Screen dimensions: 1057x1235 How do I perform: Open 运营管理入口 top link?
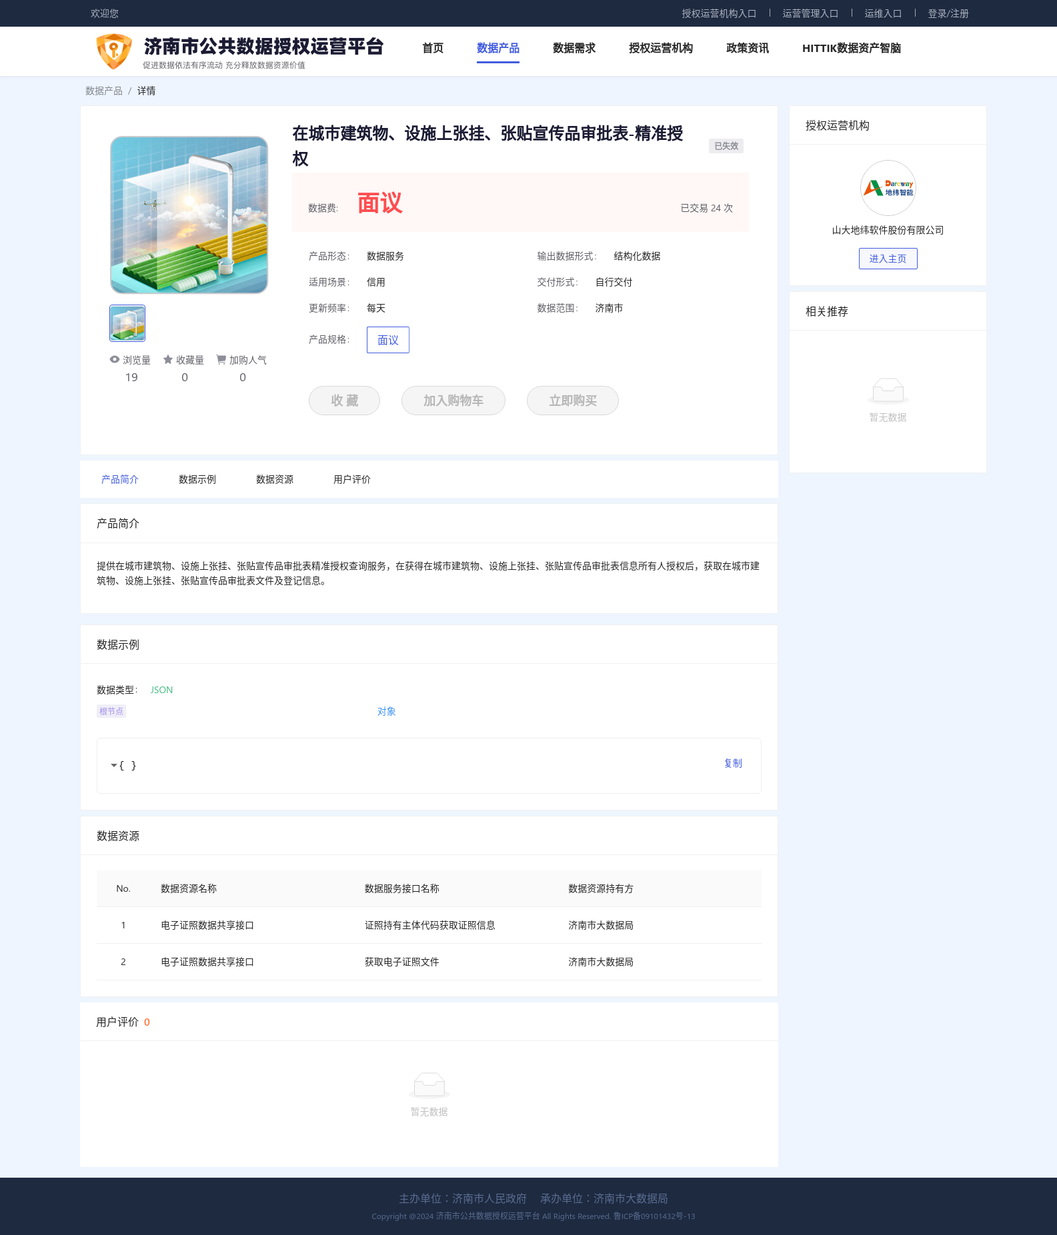pos(810,13)
